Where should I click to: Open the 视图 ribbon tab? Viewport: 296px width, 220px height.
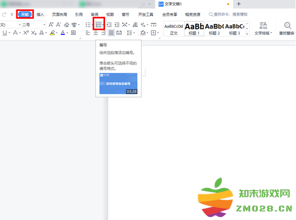point(110,14)
